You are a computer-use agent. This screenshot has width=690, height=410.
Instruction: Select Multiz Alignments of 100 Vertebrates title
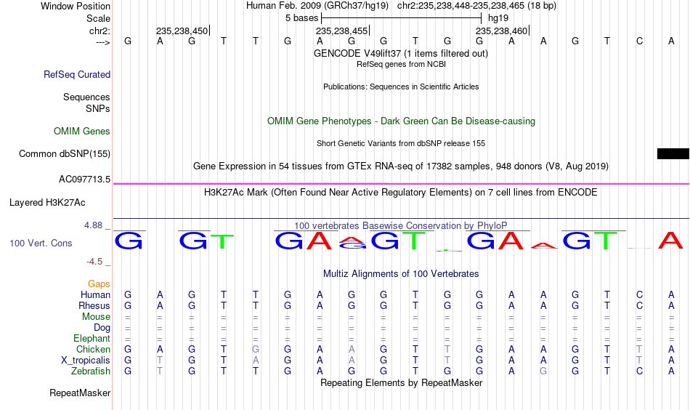tap(401, 274)
